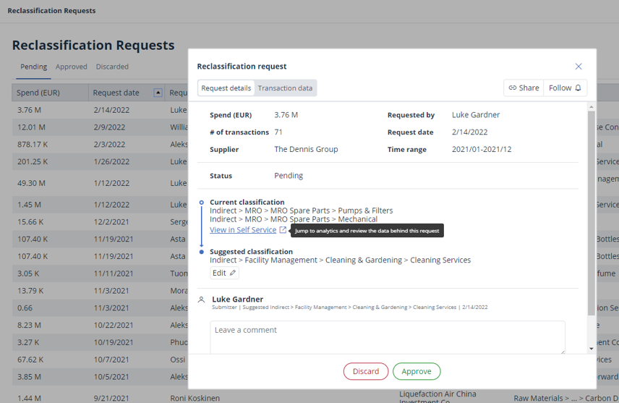Screen dimensions: 619x403
Task: Click the Share button with link icon
Action: (x=524, y=88)
